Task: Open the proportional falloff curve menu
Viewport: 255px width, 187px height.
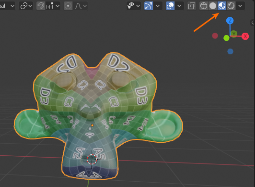Action: [81, 6]
